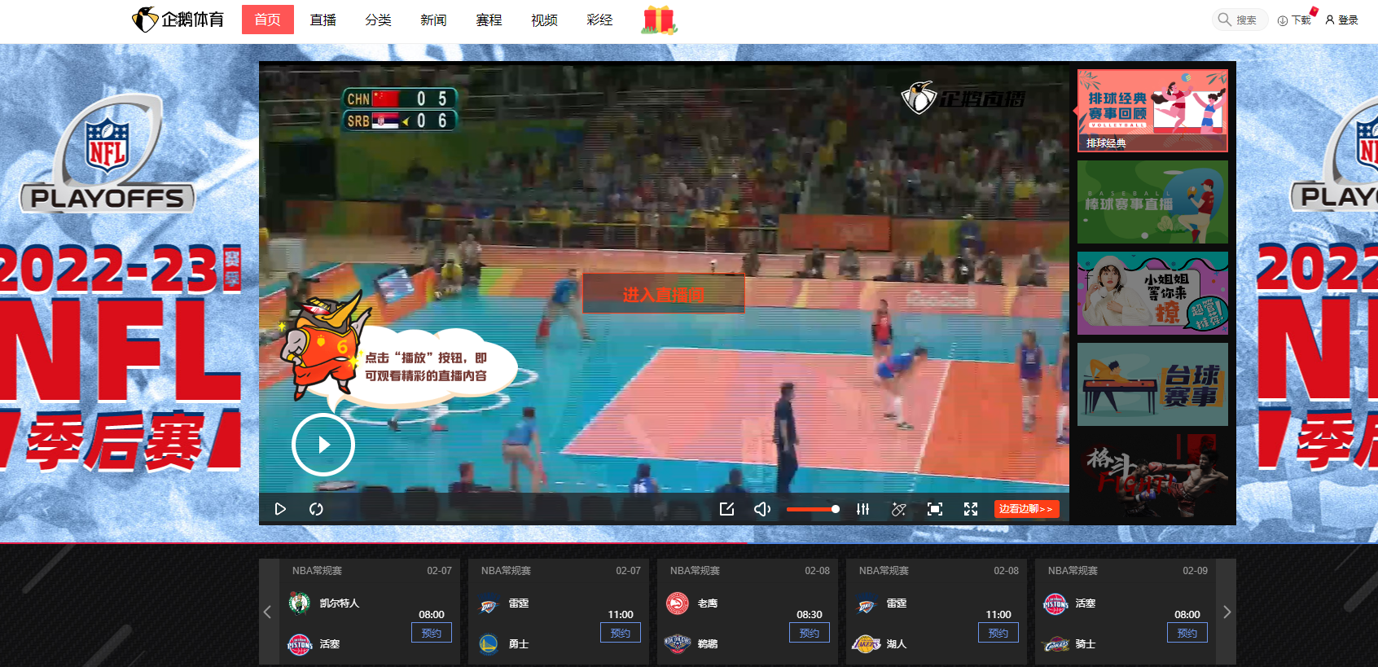Open the 棒球赛事直播 thumbnail
This screenshot has width=1378, height=667.
[x=1152, y=202]
